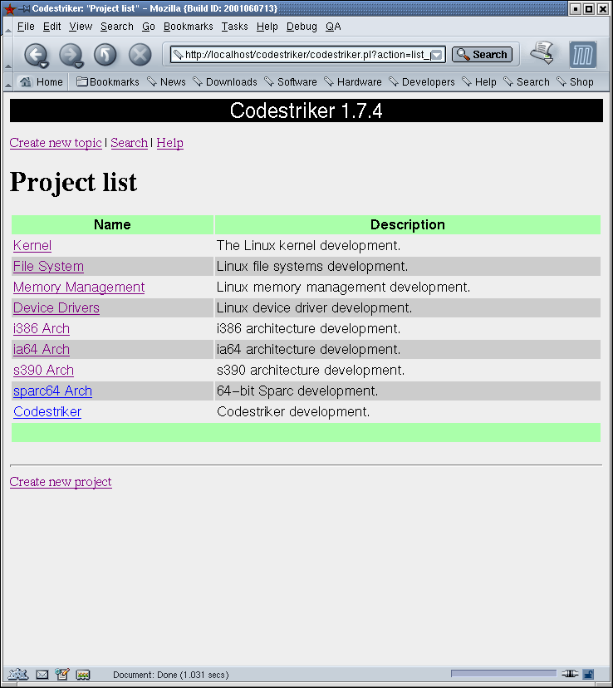The height and width of the screenshot is (688, 613).
Task: Click the Create new project link
Action: 61,482
